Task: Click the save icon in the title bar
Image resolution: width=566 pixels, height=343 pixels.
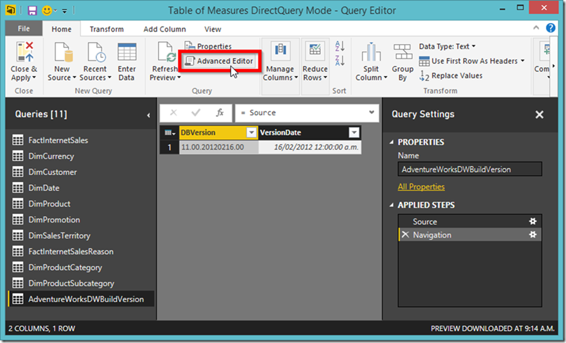Action: (x=32, y=11)
